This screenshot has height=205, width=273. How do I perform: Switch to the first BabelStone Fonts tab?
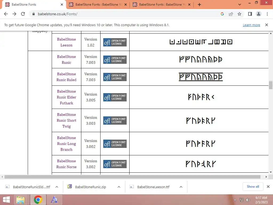(33, 5)
